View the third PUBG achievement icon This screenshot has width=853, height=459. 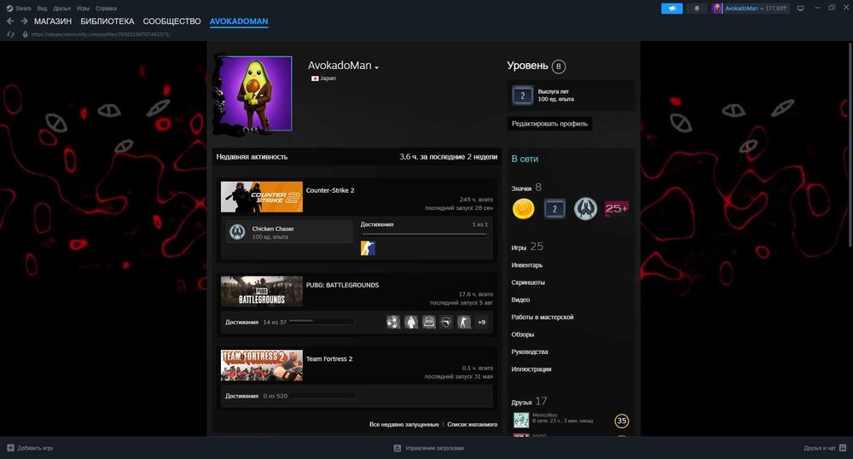click(429, 322)
